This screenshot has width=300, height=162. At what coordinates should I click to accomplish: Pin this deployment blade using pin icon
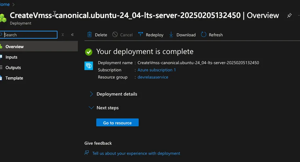289,15
